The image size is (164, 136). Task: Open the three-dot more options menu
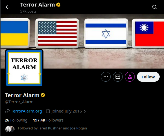(106, 77)
